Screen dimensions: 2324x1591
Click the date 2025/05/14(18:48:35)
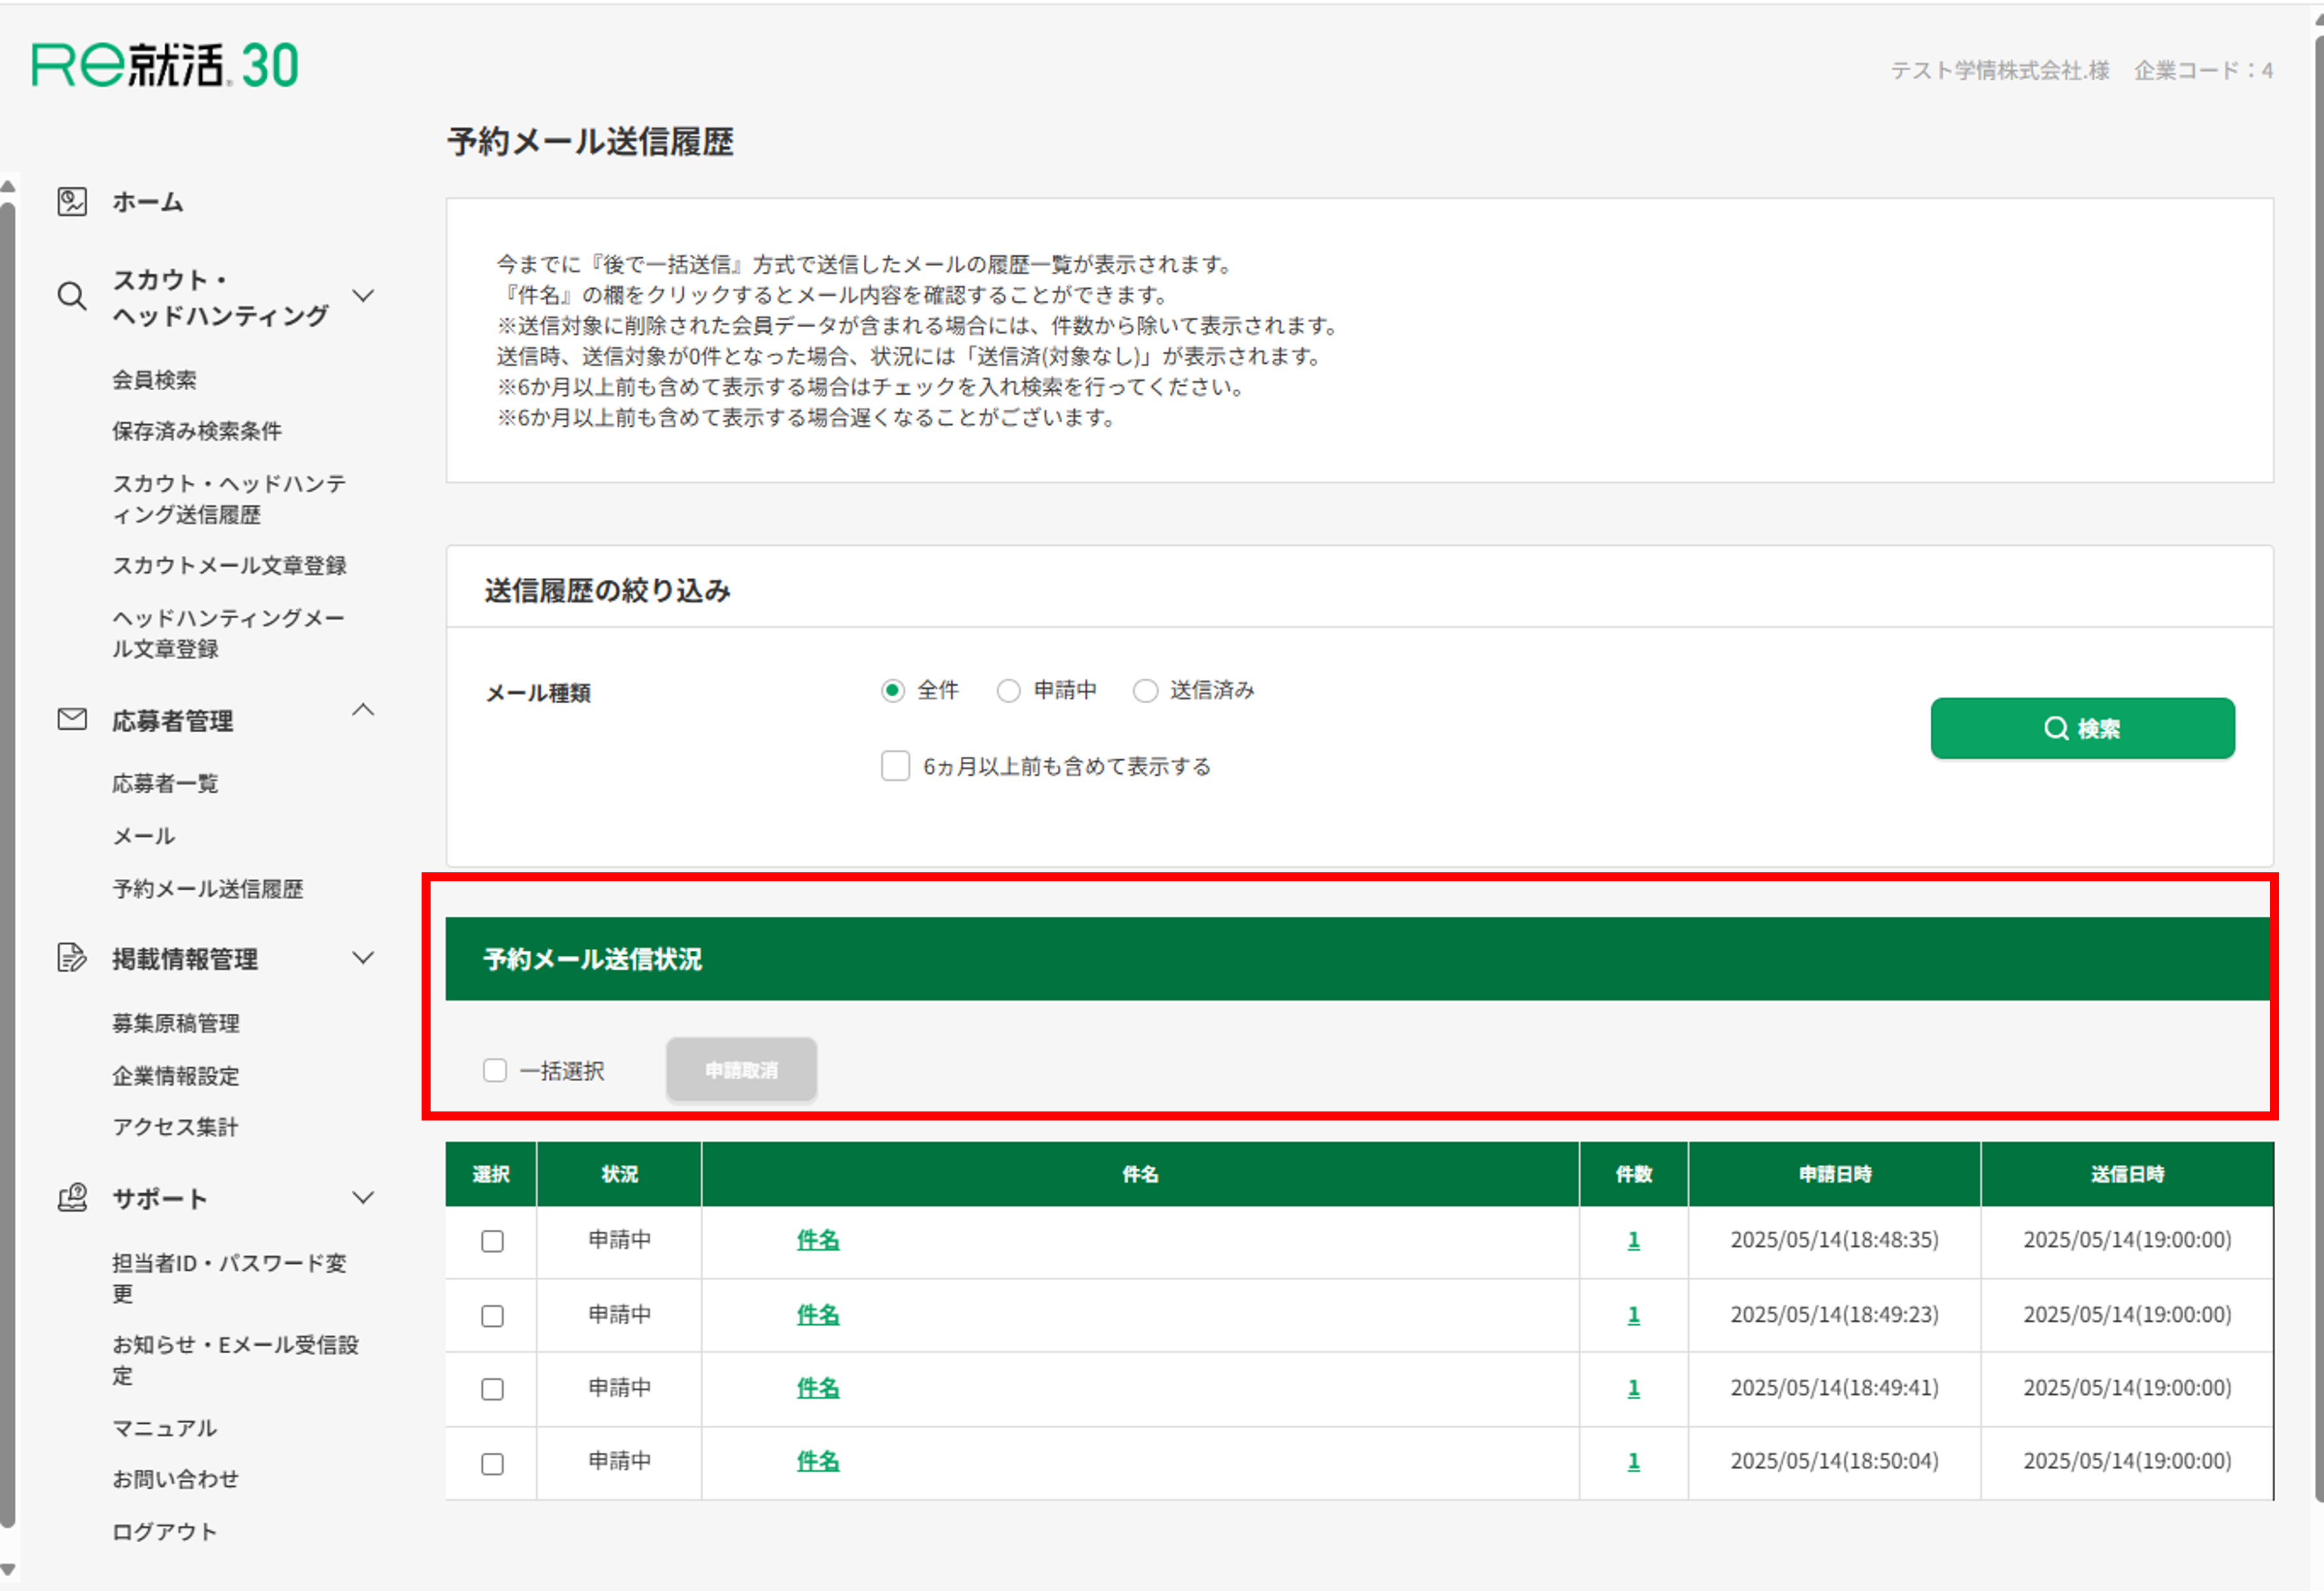point(1834,1241)
